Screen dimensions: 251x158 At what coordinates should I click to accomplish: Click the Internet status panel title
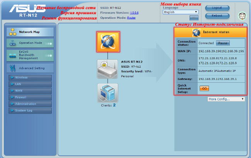pos(216,32)
